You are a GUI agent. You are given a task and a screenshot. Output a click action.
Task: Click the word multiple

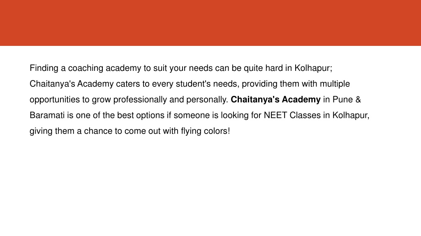click(335, 84)
